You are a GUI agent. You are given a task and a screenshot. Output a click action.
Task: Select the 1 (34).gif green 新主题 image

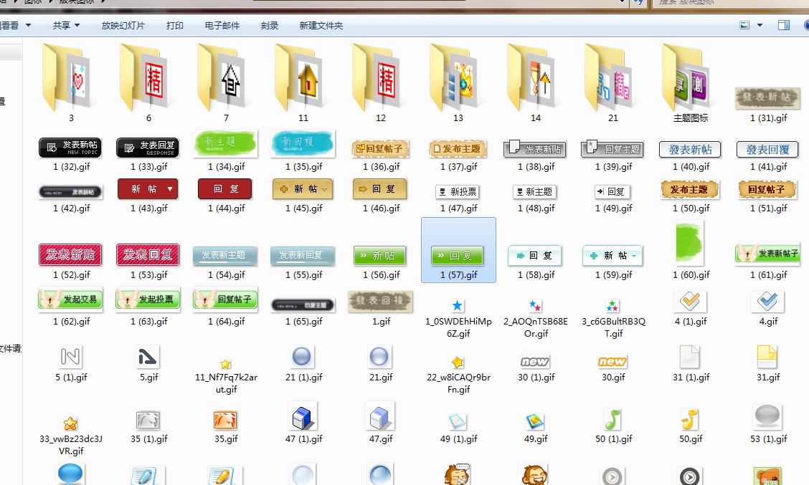pos(225,144)
